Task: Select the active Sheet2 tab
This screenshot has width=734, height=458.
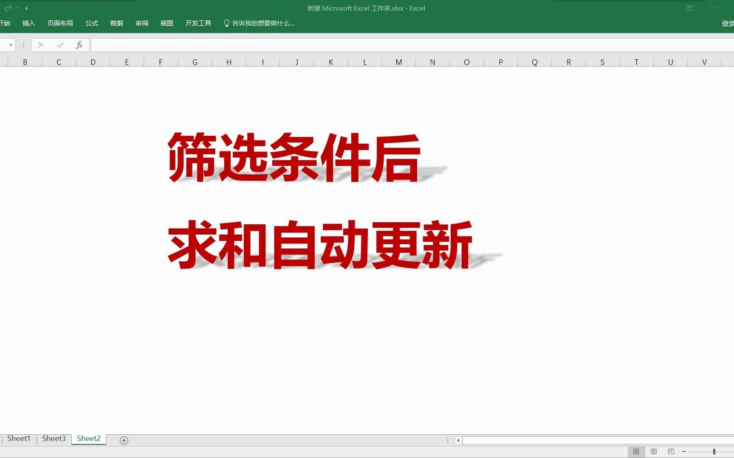Action: click(89, 439)
